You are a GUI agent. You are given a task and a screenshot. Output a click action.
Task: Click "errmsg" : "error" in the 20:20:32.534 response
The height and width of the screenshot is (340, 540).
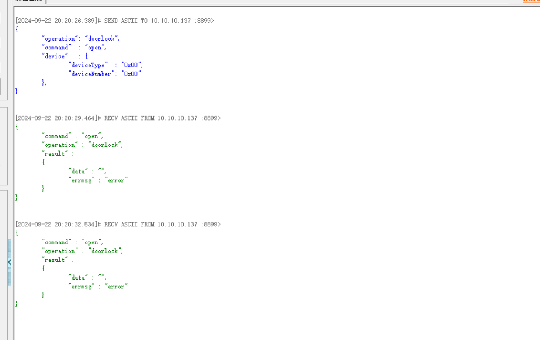[98, 287]
